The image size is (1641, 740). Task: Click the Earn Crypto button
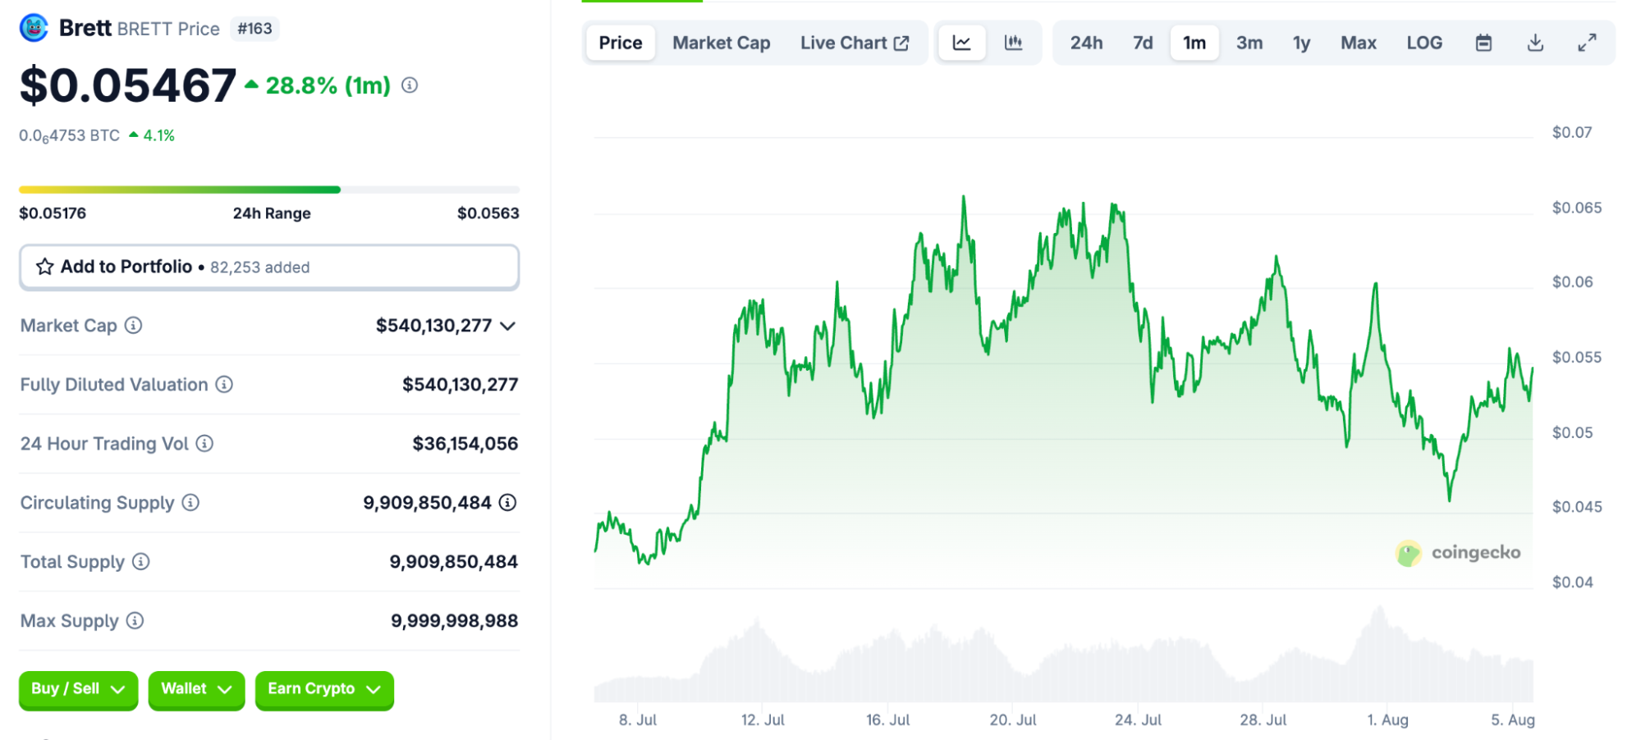(323, 689)
